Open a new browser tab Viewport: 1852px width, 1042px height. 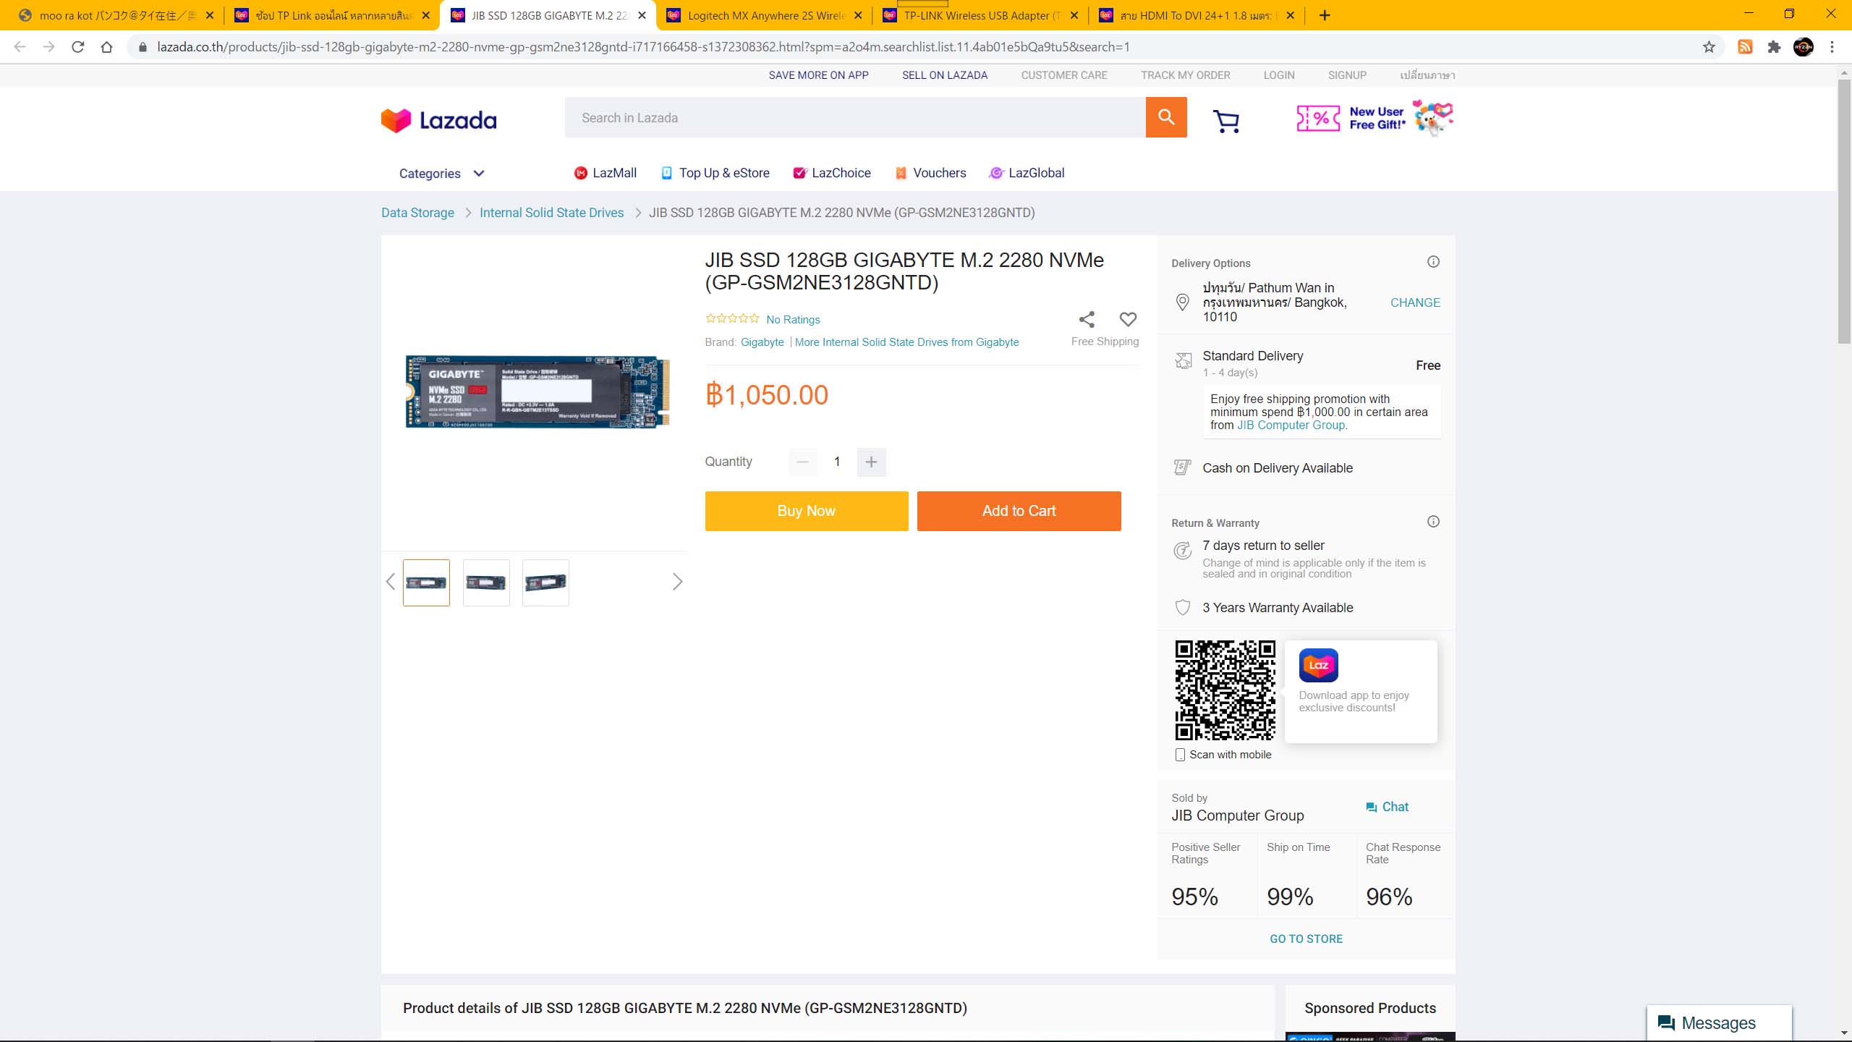1325,15
